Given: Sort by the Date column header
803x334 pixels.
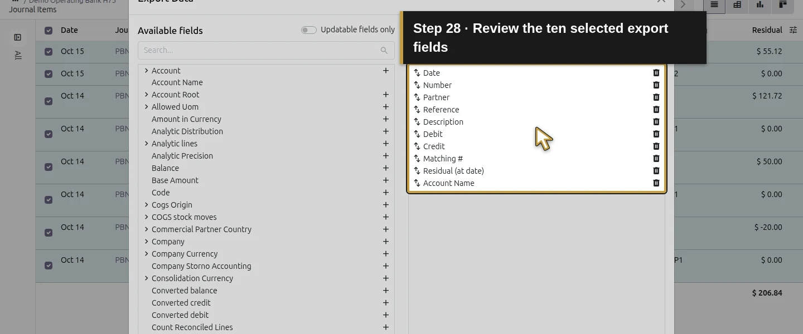Looking at the screenshot, I should [69, 30].
